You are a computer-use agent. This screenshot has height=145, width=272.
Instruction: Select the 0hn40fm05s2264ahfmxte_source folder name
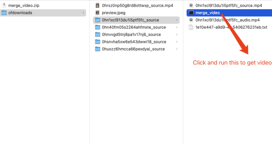point(134,27)
